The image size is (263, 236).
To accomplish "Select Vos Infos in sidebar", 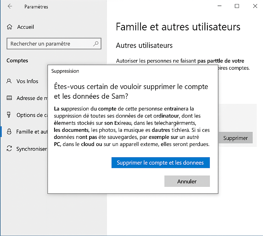I will (27, 81).
